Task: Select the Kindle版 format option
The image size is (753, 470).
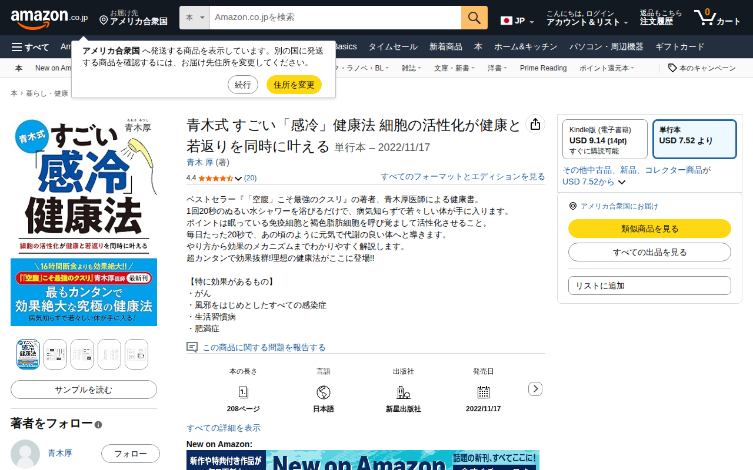Action: [605, 139]
